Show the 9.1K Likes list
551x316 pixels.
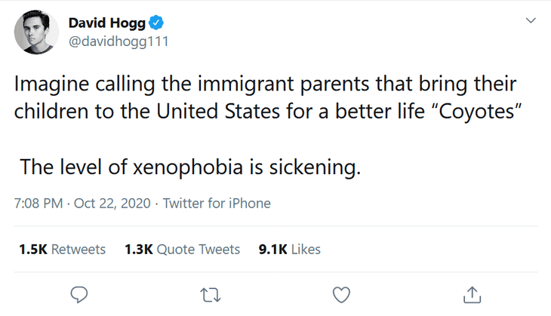coord(289,249)
